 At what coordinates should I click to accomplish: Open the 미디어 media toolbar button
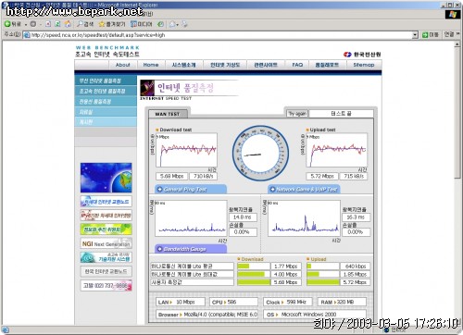tap(142, 24)
